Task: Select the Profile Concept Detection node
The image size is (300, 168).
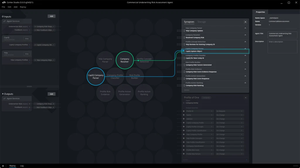Action: [144, 60]
